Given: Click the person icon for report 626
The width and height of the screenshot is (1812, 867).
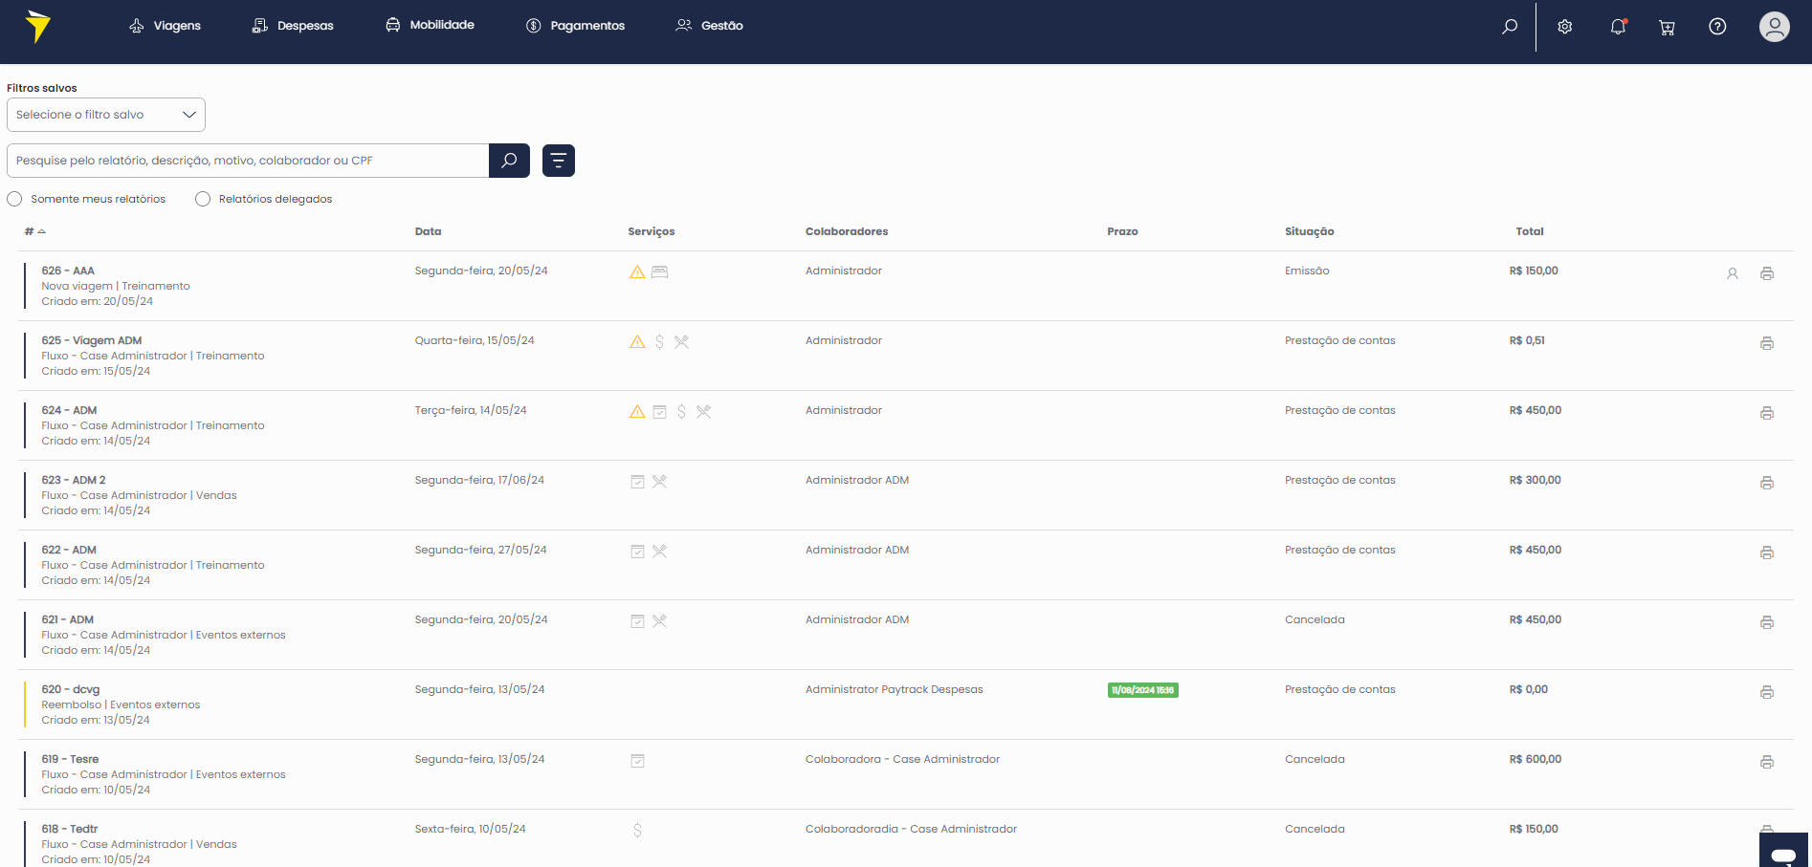Looking at the screenshot, I should pyautogui.click(x=1733, y=273).
